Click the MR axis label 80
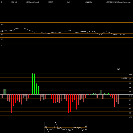This screenshot has height=133, width=133. click(130, 79)
